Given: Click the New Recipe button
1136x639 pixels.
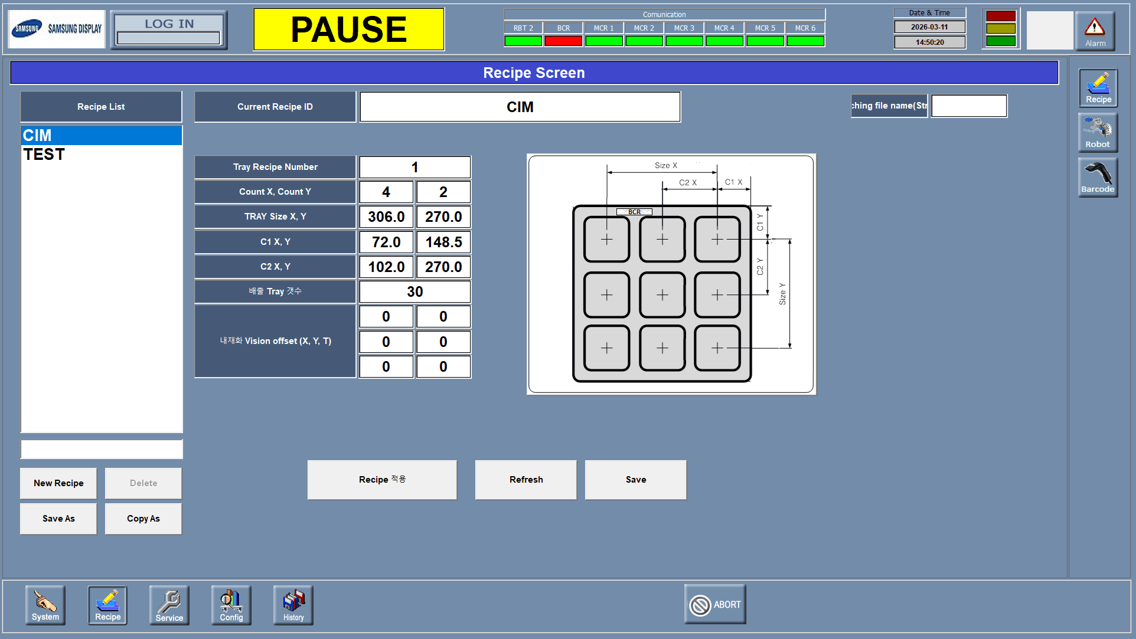Looking at the screenshot, I should (58, 483).
